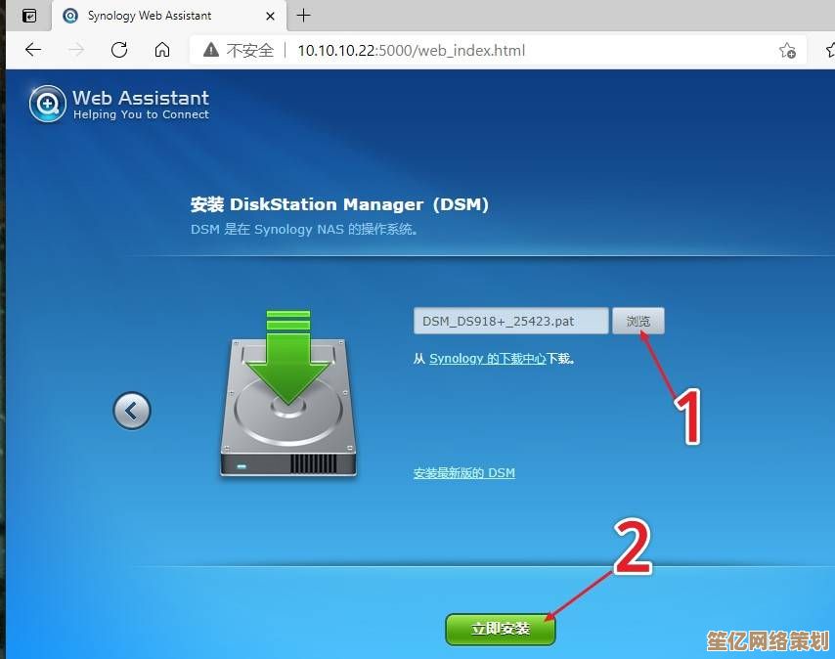
Task: Click the Web Assistant magnifier logo
Action: (47, 104)
